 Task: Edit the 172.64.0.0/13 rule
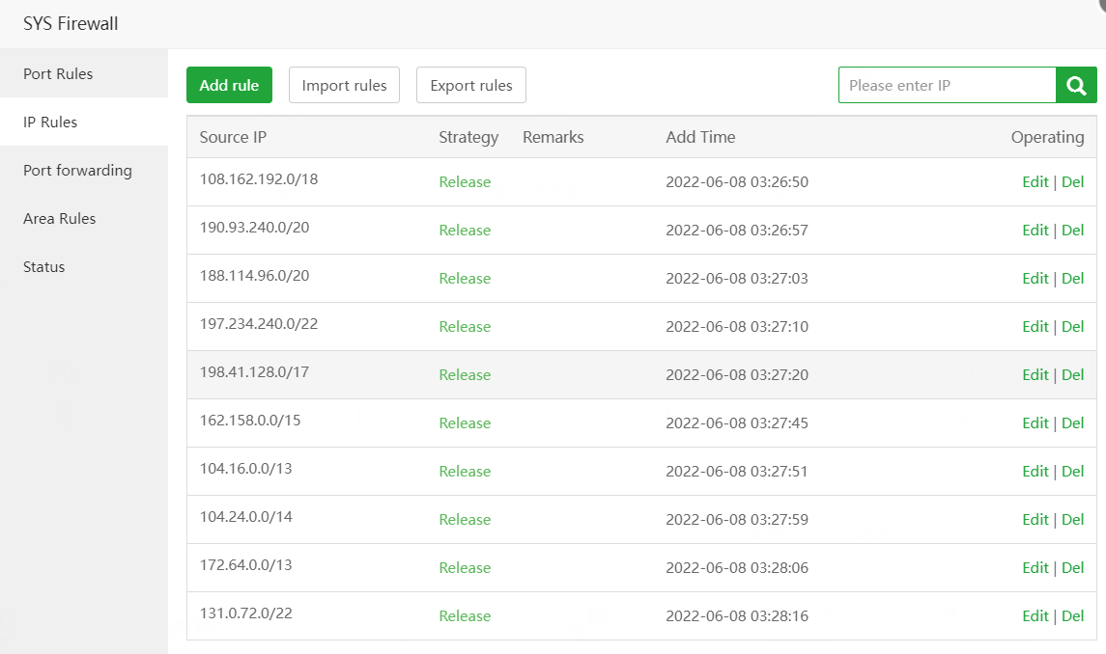(x=1035, y=568)
